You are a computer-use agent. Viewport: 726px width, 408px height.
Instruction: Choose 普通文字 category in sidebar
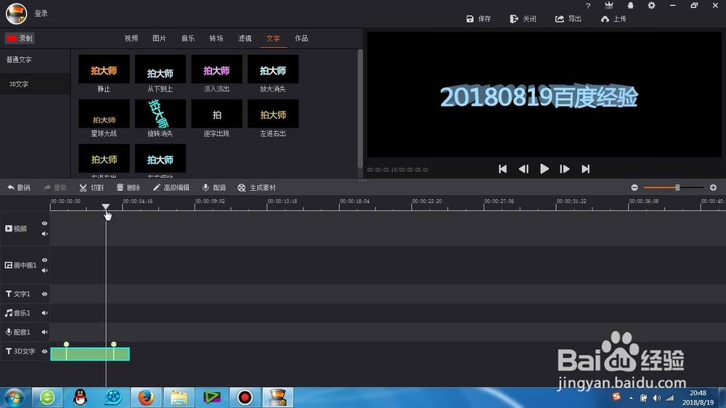19,60
